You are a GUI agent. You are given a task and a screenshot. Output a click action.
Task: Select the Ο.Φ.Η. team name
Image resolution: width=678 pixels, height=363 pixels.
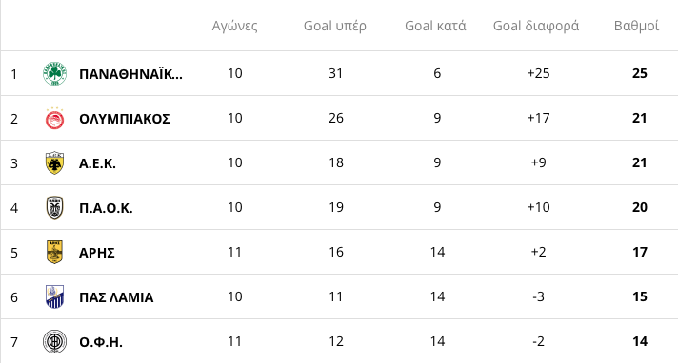point(101,342)
